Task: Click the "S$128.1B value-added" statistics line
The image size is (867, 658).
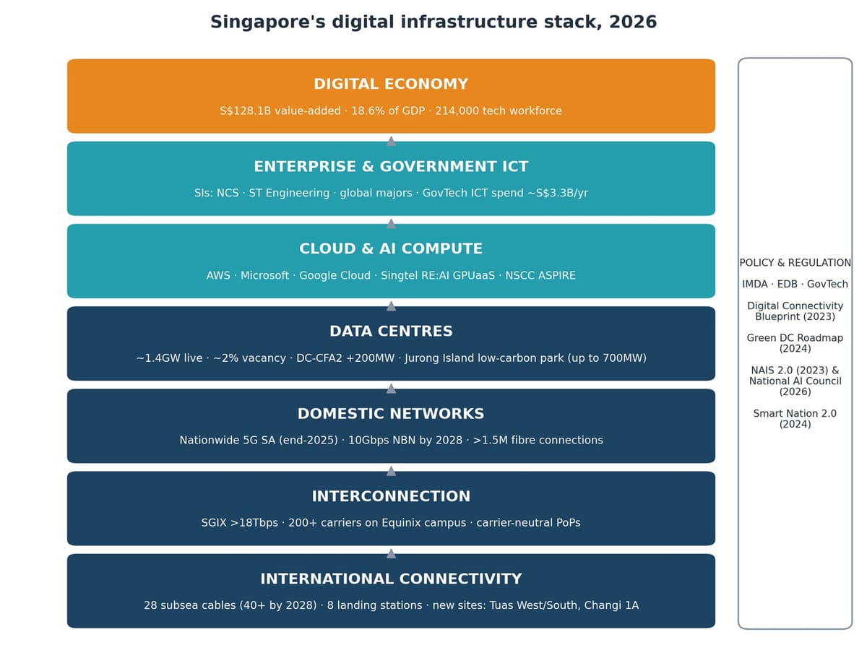Action: point(391,111)
